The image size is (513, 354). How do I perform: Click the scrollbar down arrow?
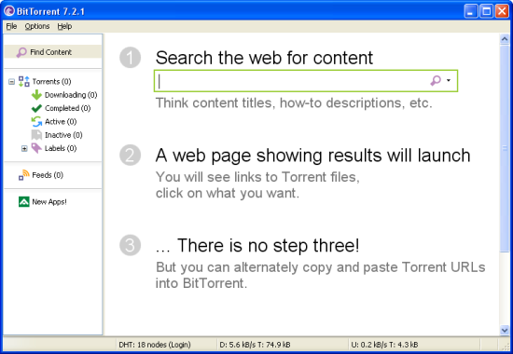[x=505, y=331]
